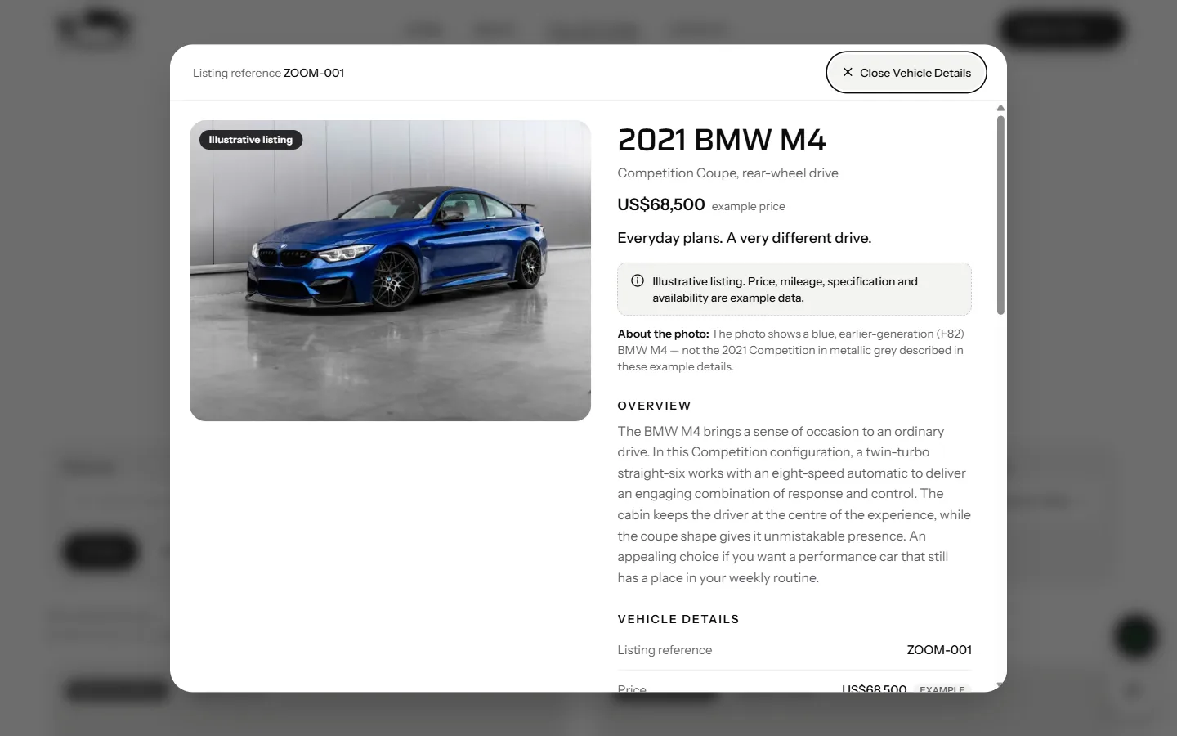Screen dimensions: 1177x736
Task: Click the 'OVERVIEW' section heading
Action: (654, 406)
